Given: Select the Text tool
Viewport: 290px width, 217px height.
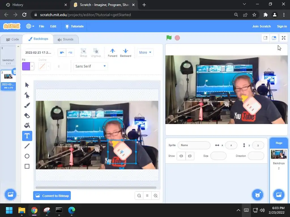Looking at the screenshot, I should coord(27,136).
